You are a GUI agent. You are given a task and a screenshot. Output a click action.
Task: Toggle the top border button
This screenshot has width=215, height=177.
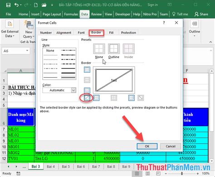(87, 70)
